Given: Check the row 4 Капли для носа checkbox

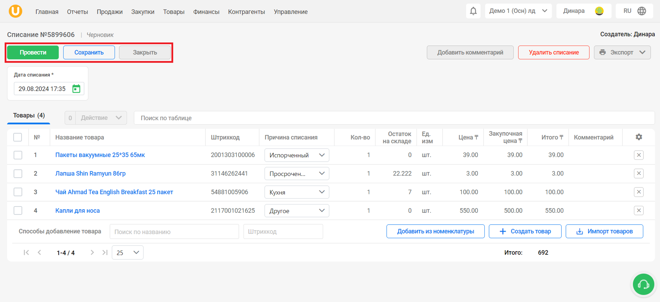Looking at the screenshot, I should coord(18,210).
